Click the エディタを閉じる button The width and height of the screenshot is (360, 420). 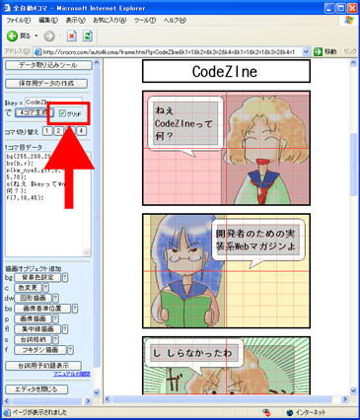[x=36, y=389]
